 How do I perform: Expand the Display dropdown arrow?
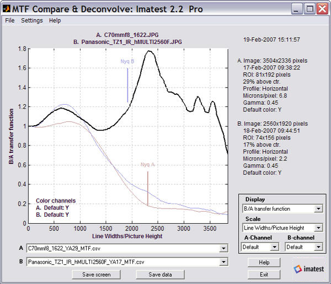[318, 209]
